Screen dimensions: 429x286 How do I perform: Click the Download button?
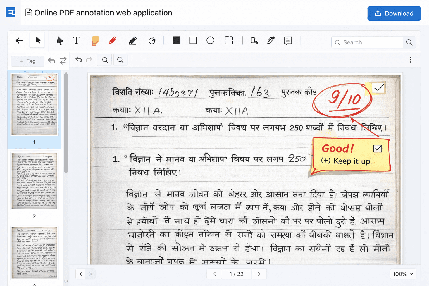pos(394,13)
